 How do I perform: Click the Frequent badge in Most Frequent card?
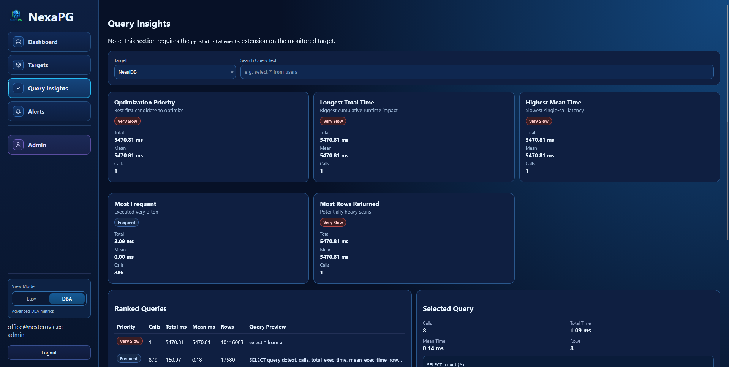(126, 223)
